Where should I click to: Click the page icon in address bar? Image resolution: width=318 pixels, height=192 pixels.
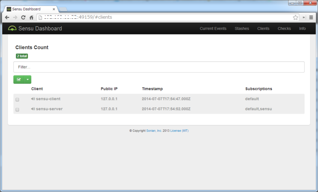tap(41, 17)
